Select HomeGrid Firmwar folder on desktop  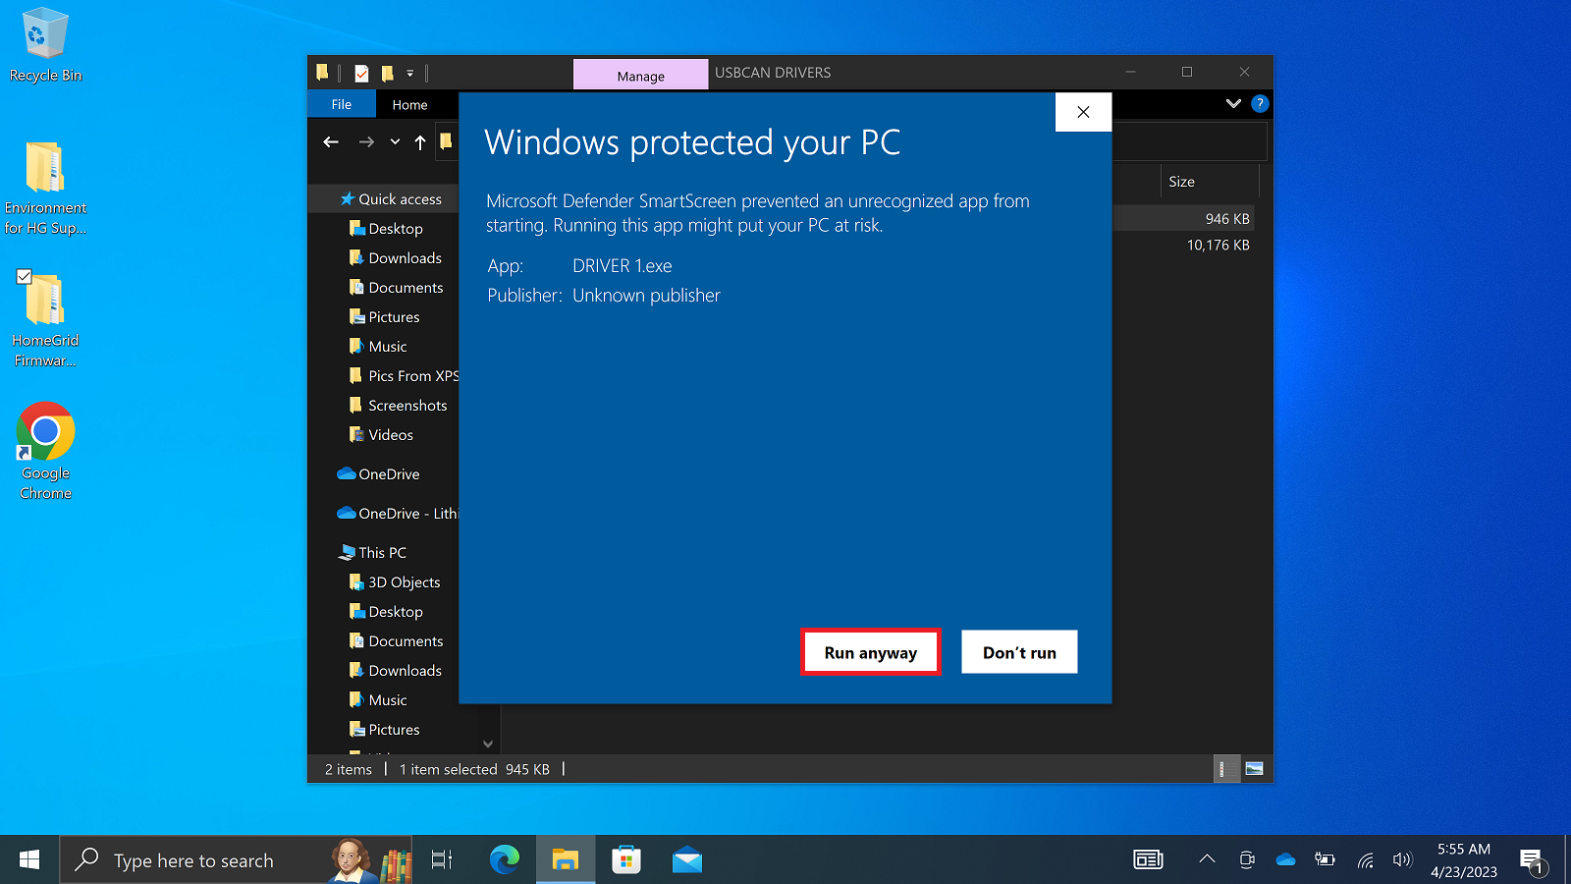(45, 319)
